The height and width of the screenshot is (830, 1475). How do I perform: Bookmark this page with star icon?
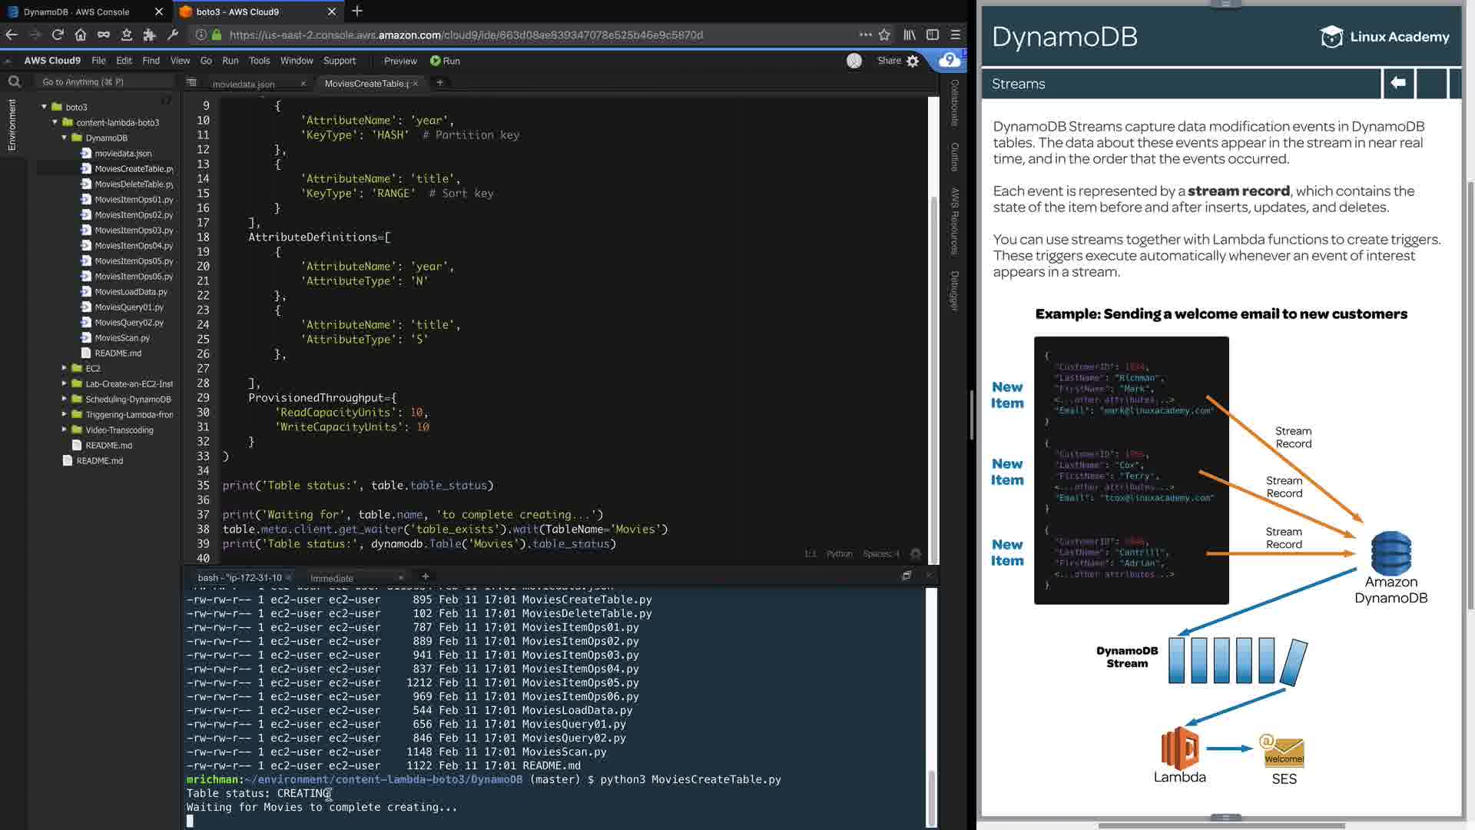pyautogui.click(x=884, y=35)
